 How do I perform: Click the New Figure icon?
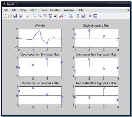pyautogui.click(x=5, y=16)
